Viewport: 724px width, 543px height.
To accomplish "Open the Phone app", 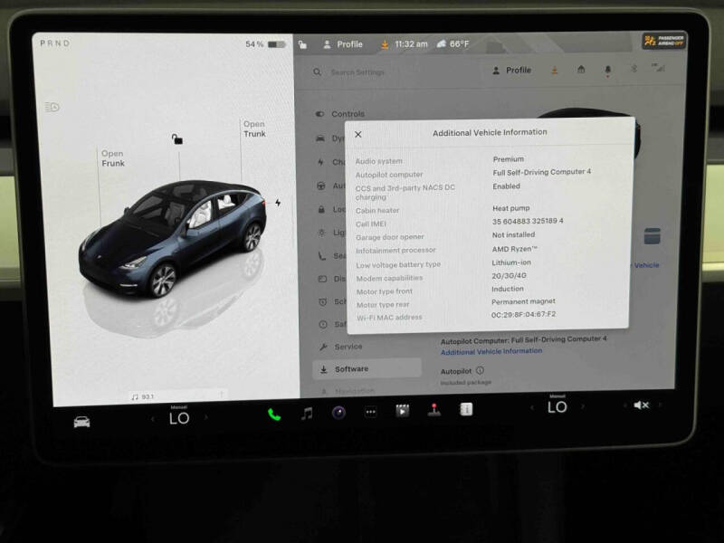I will [274, 414].
